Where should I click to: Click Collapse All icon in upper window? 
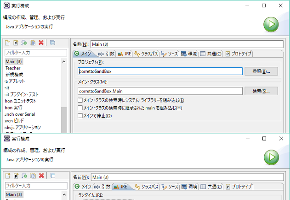52,43
